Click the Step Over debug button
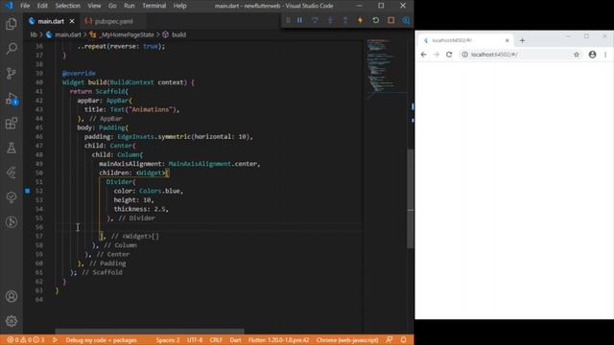 [315, 20]
